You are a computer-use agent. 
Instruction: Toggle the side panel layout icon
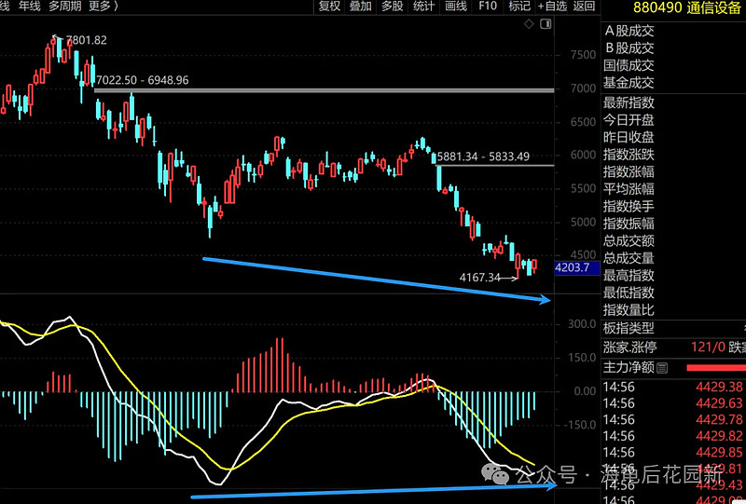[546, 24]
